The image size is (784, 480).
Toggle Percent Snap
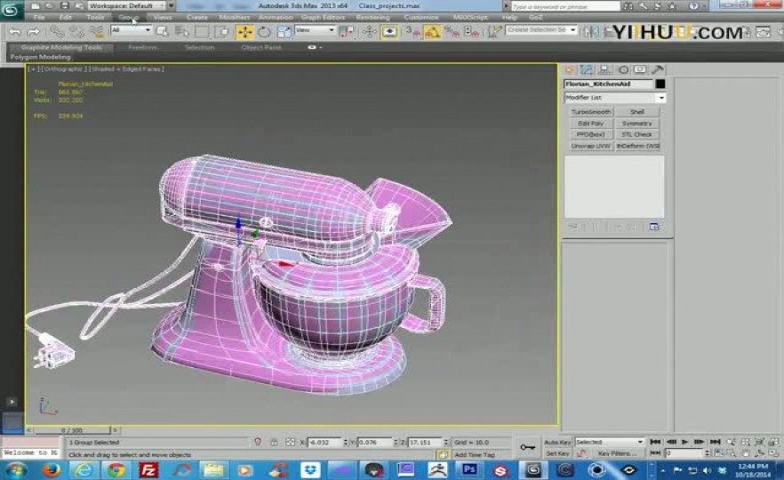click(x=452, y=32)
